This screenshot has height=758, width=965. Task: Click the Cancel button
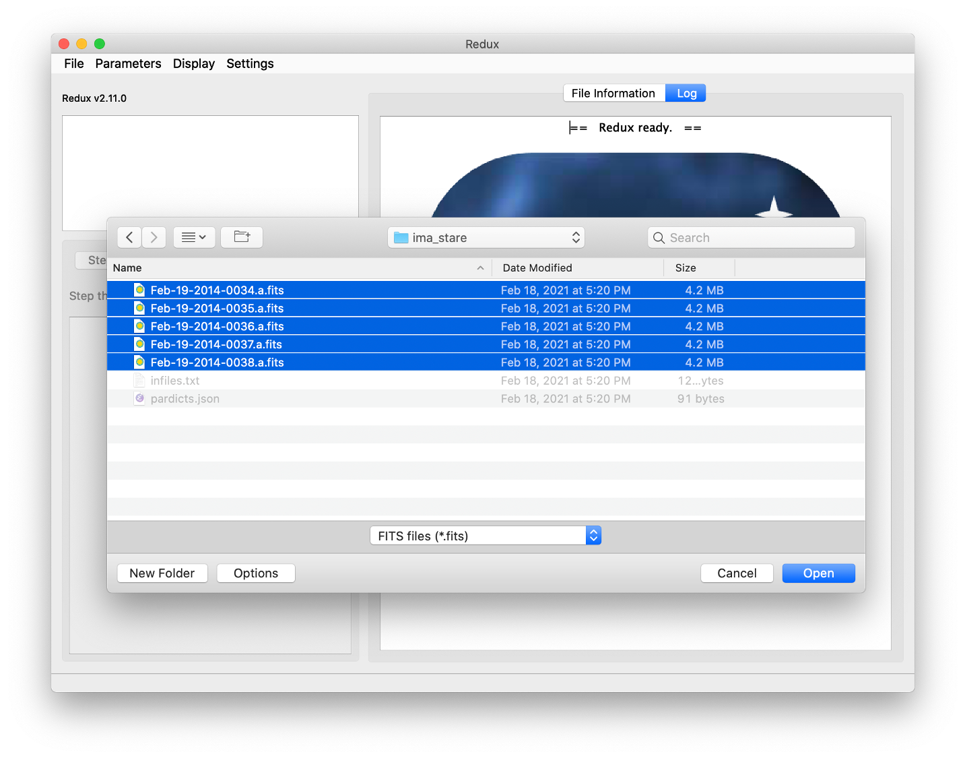737,573
